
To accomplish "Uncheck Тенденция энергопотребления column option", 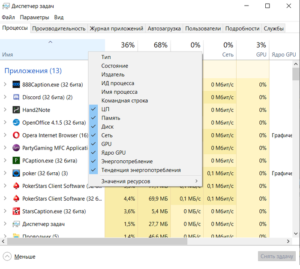I will tap(145, 170).
